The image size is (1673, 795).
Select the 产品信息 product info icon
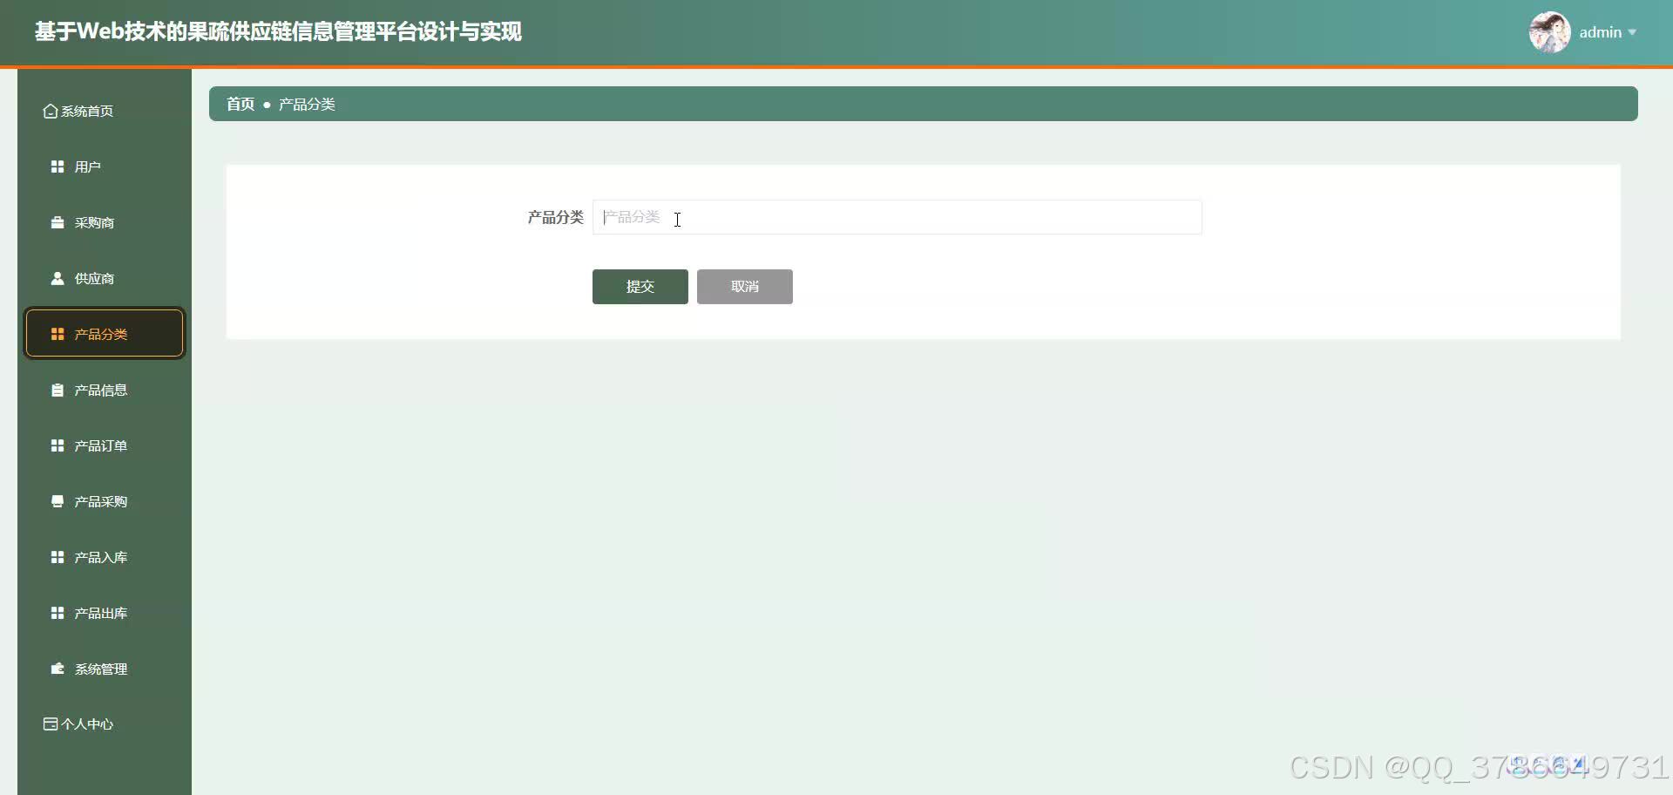(57, 390)
